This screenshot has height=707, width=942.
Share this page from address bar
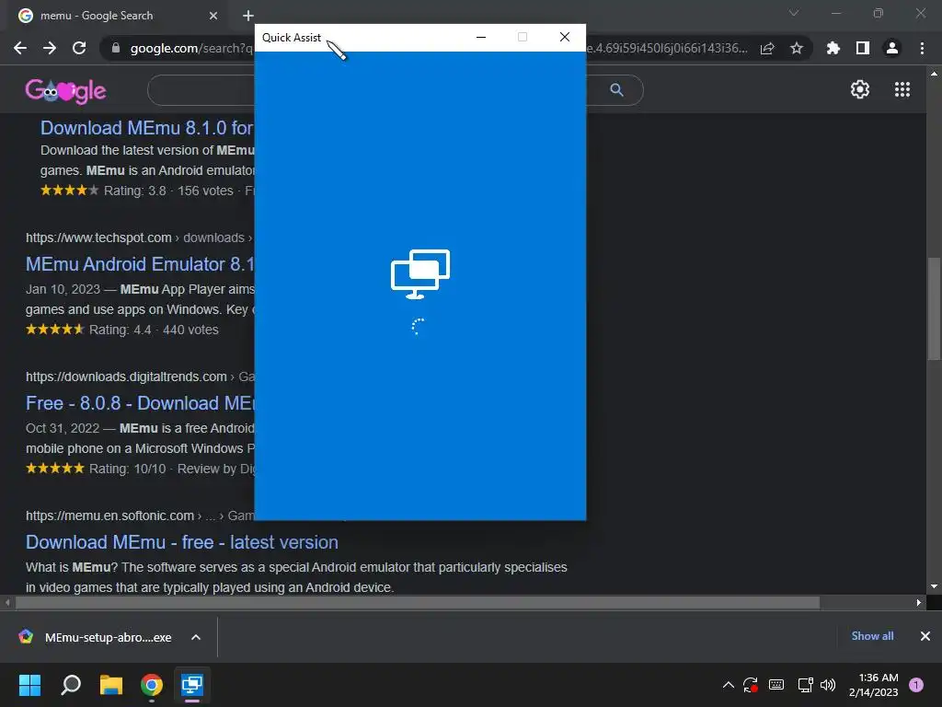pos(767,48)
